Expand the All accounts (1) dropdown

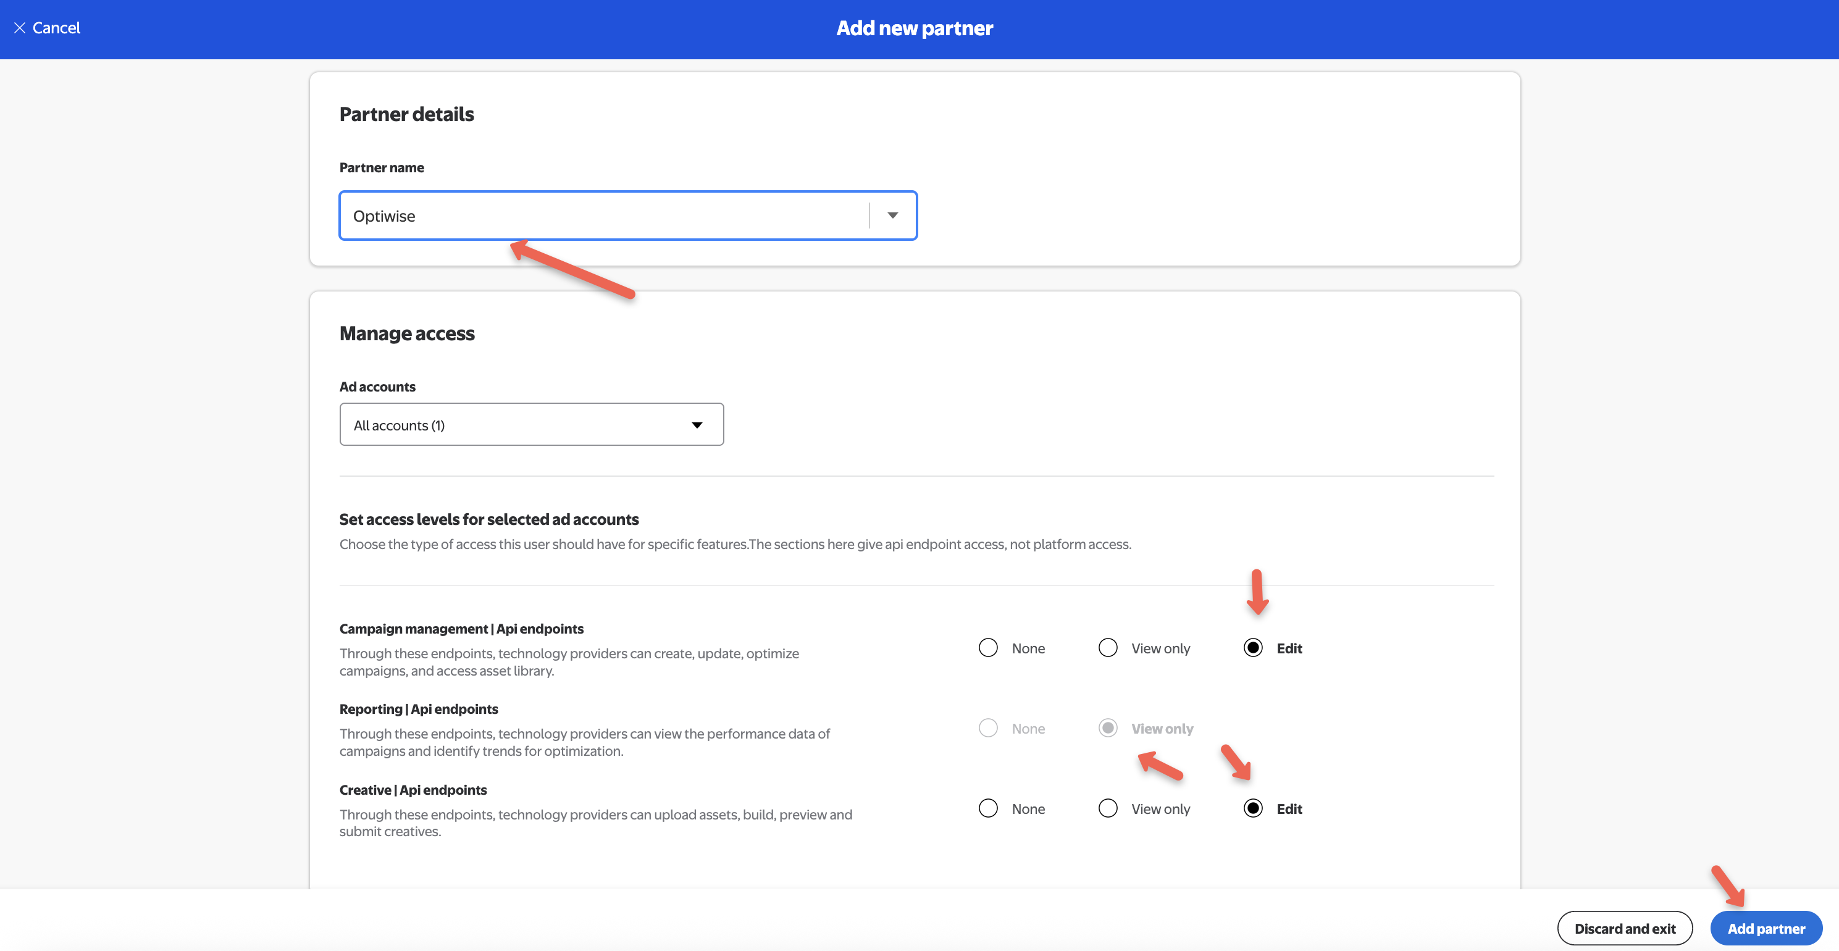[x=531, y=425]
